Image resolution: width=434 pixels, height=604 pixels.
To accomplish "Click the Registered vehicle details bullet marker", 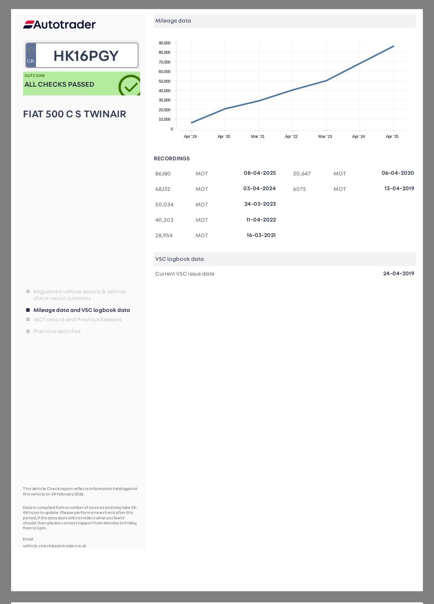I will (x=28, y=291).
